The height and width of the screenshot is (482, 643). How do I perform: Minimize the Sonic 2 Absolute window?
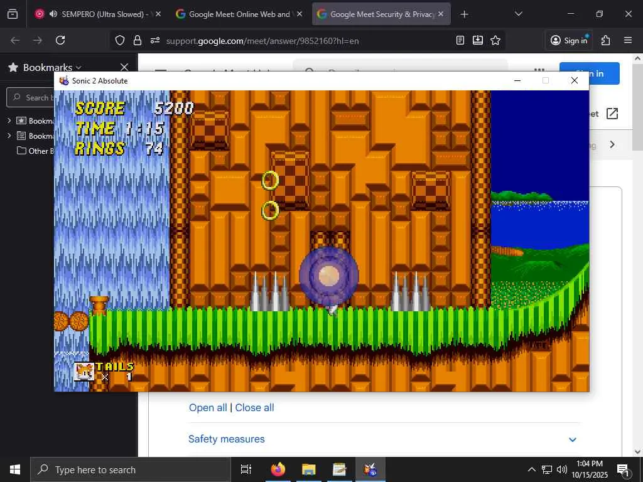tap(517, 80)
